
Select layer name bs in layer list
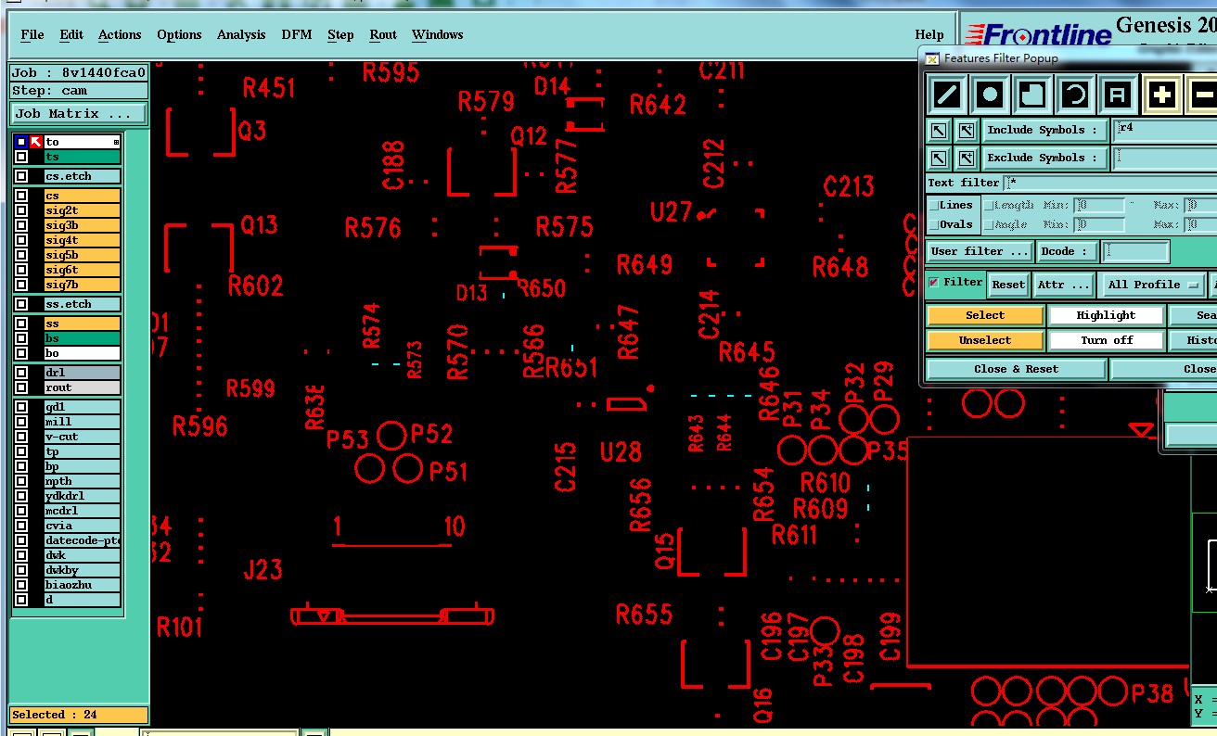tap(82, 338)
